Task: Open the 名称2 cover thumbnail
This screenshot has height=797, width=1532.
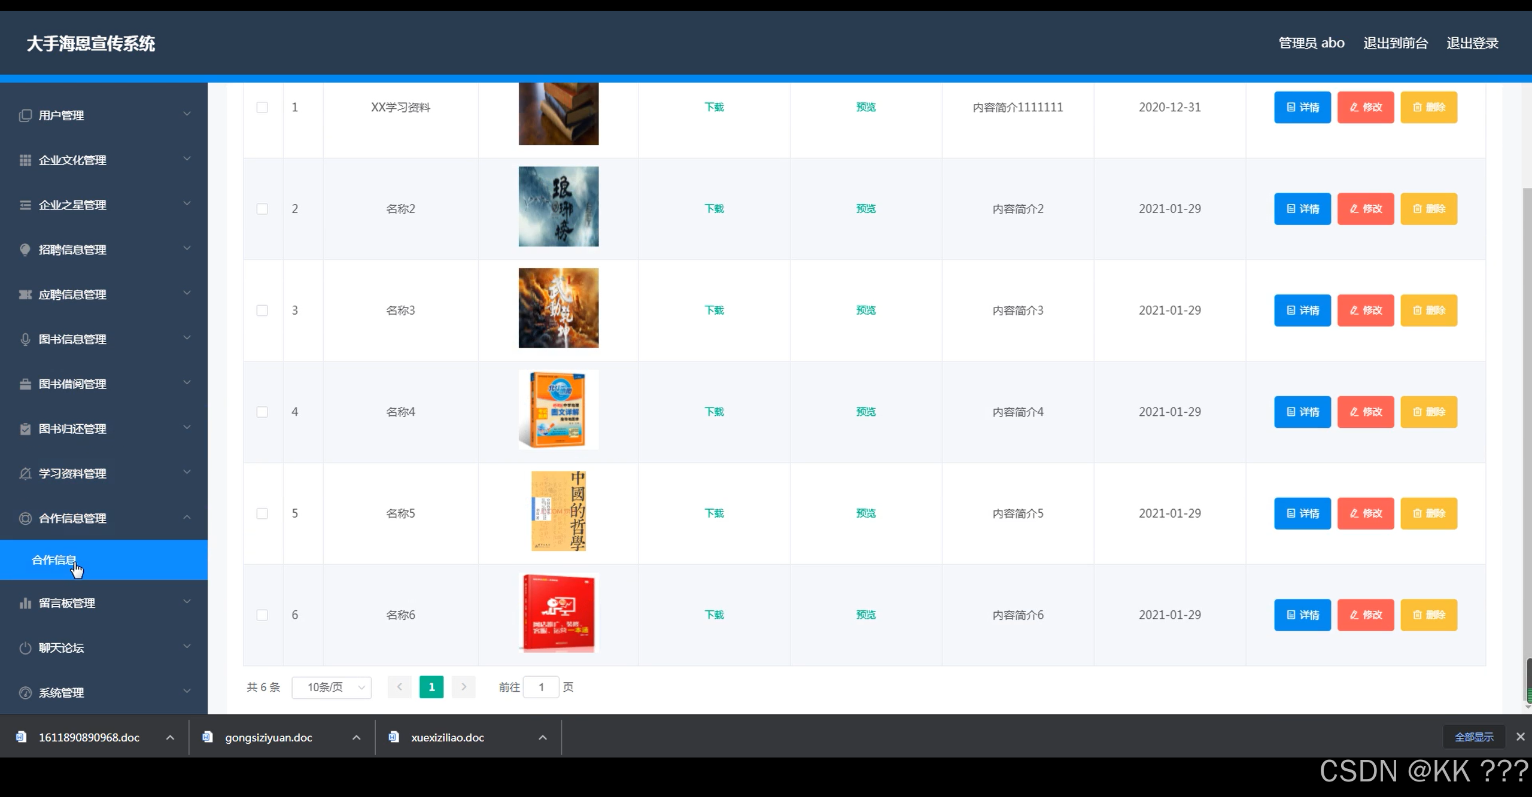Action: coord(558,206)
